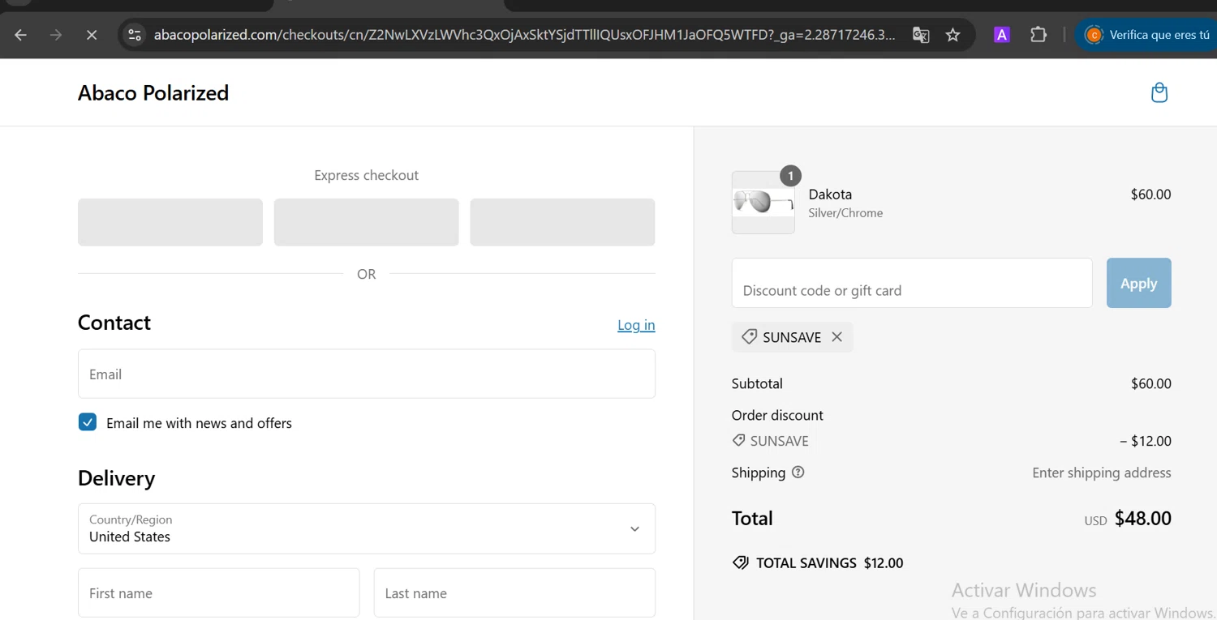Bookmark this page with the star

coord(953,35)
